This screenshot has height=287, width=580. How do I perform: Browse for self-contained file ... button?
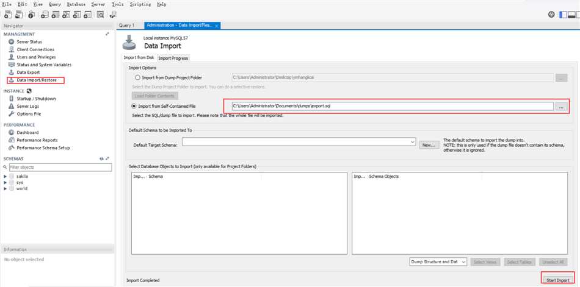(x=561, y=107)
